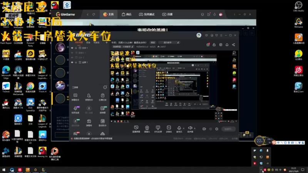Open the 歌词助手 tool

point(102,123)
